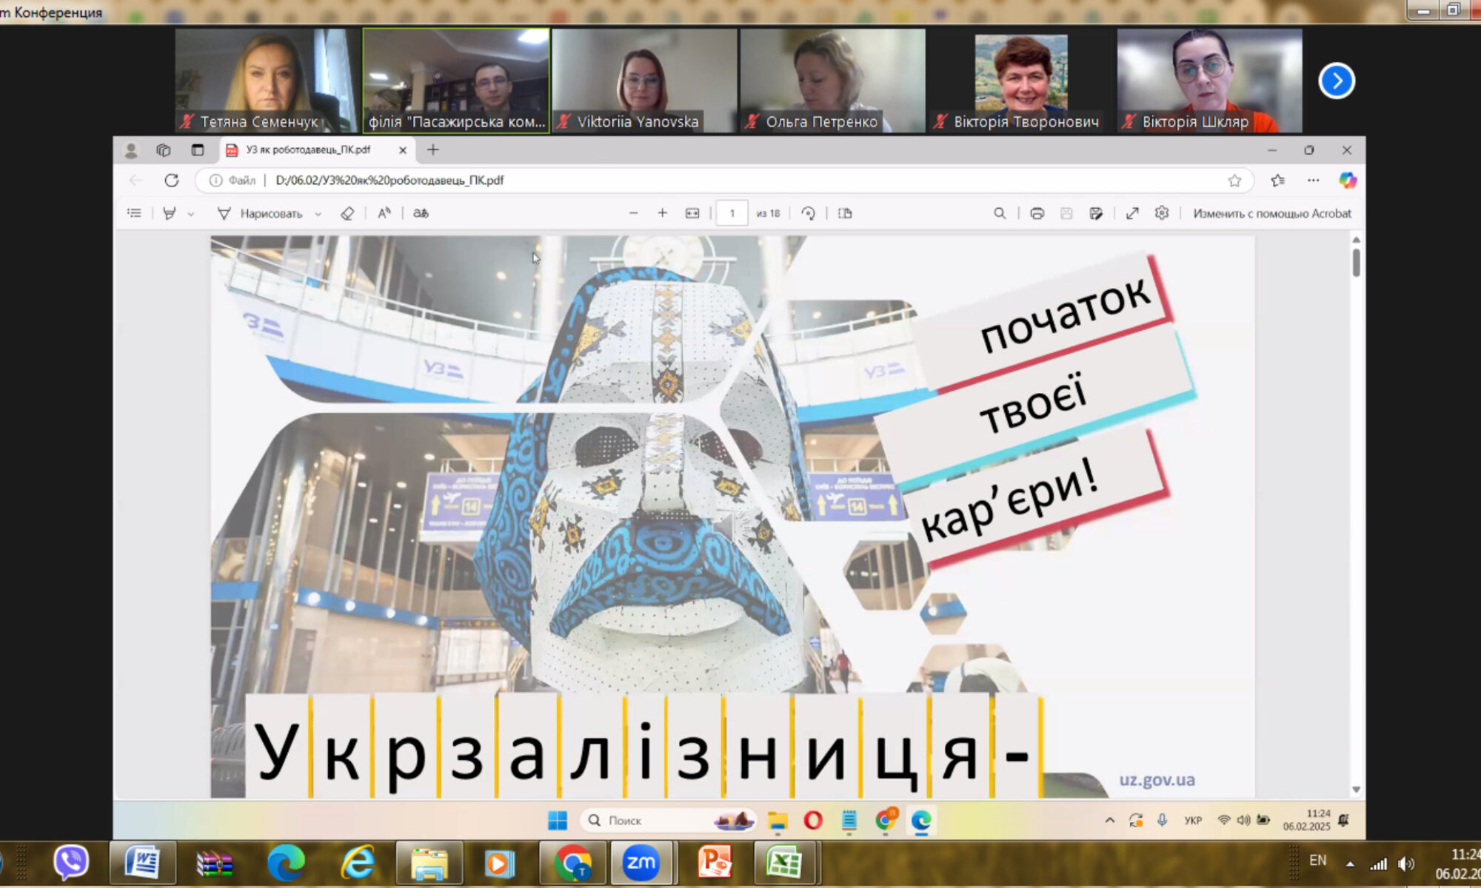Screen dimensions: 1481x888
Task: Click the PDF page number field
Action: [732, 213]
